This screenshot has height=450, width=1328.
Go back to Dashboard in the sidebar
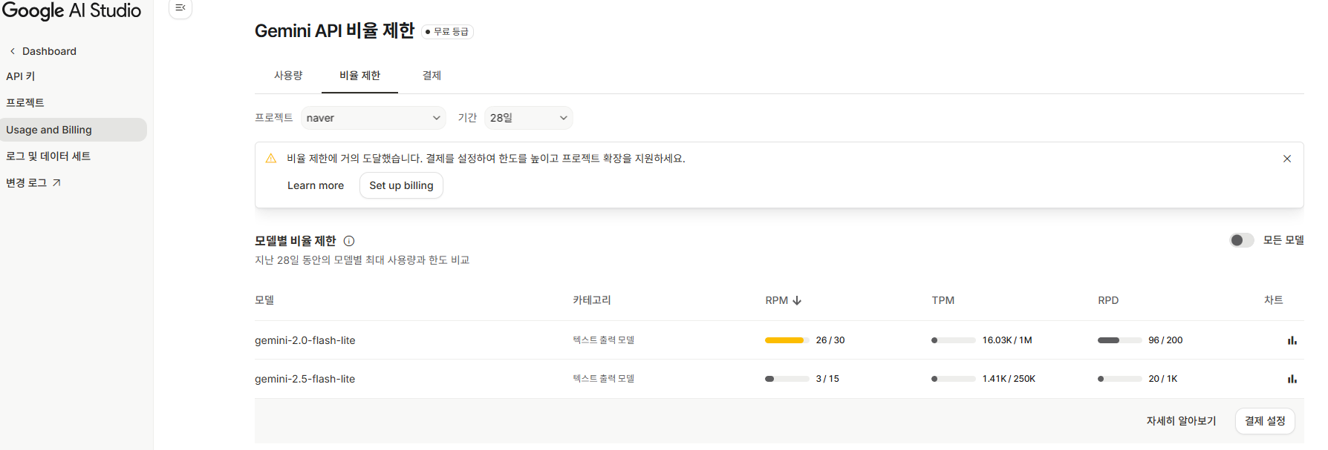49,51
